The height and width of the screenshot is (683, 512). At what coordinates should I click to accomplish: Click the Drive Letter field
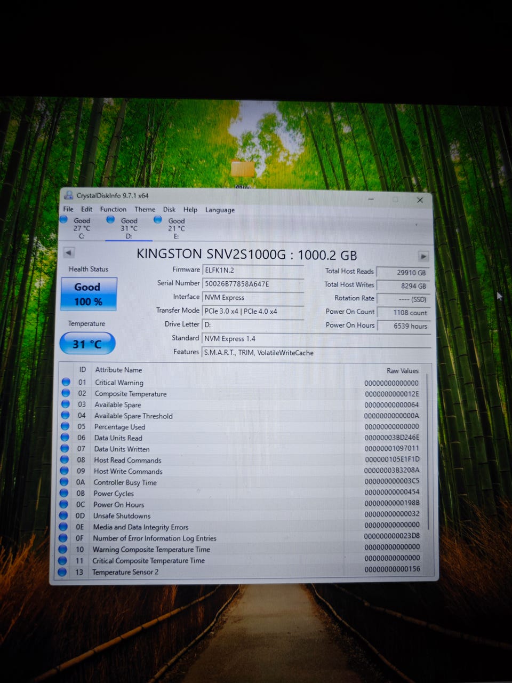click(253, 324)
